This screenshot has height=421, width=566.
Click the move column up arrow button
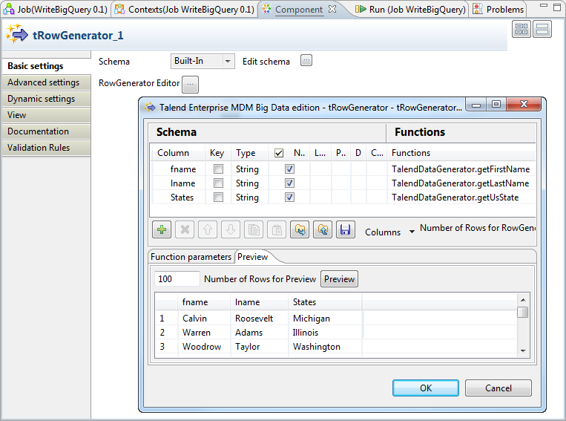pyautogui.click(x=208, y=229)
